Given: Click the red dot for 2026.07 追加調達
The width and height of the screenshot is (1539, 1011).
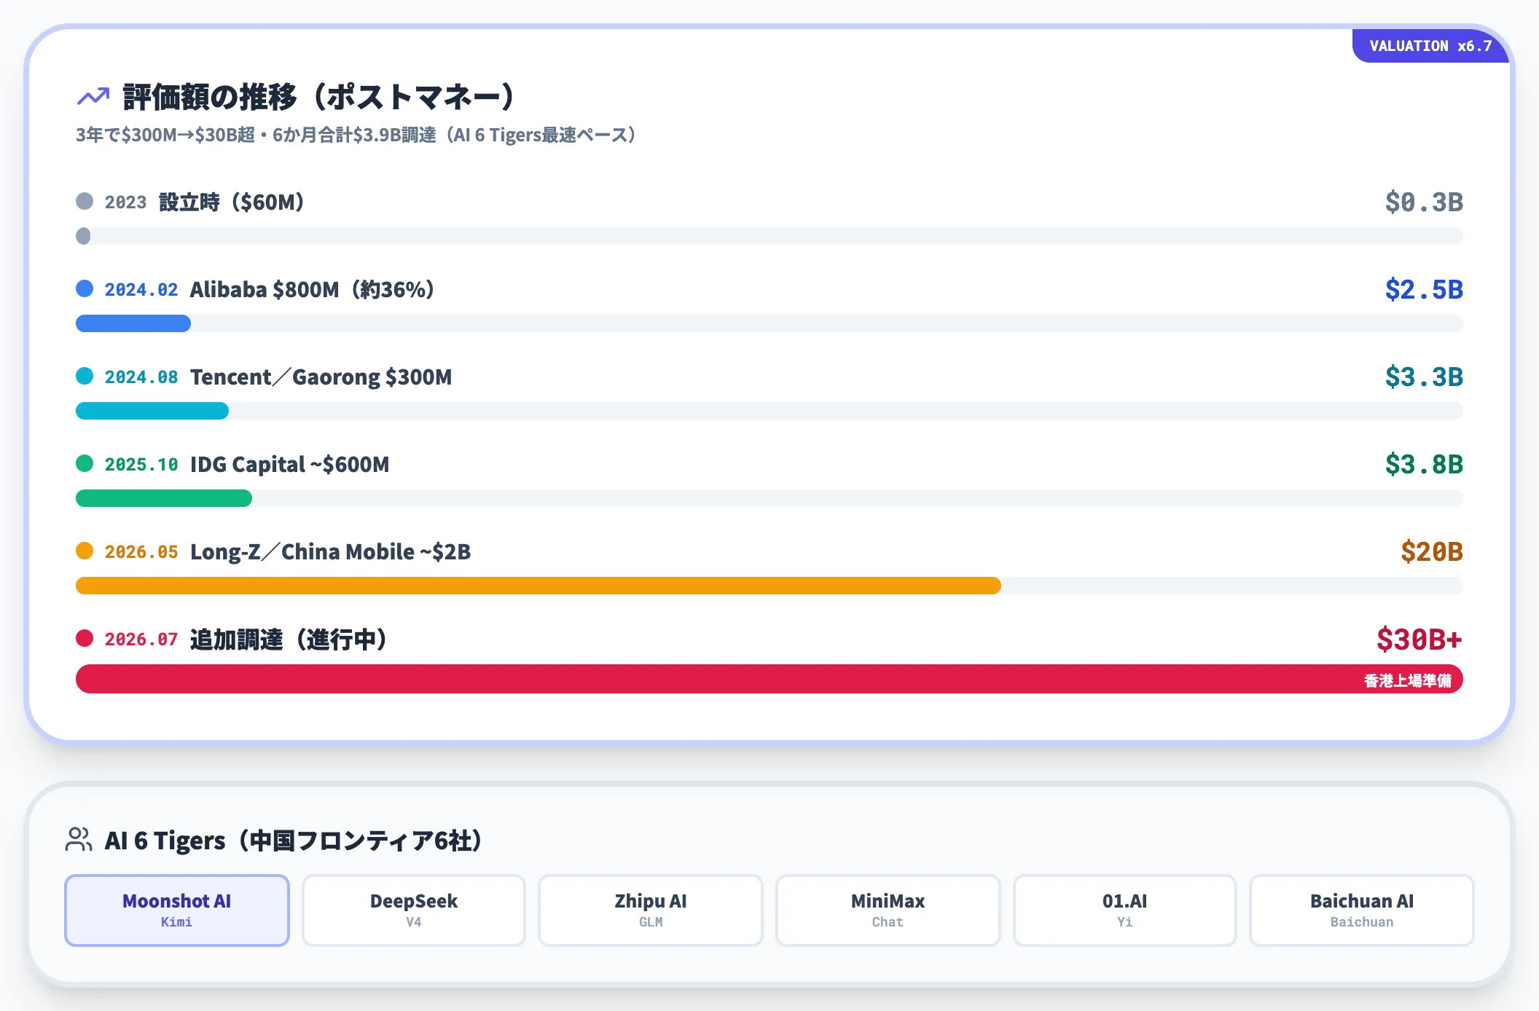Looking at the screenshot, I should (85, 638).
